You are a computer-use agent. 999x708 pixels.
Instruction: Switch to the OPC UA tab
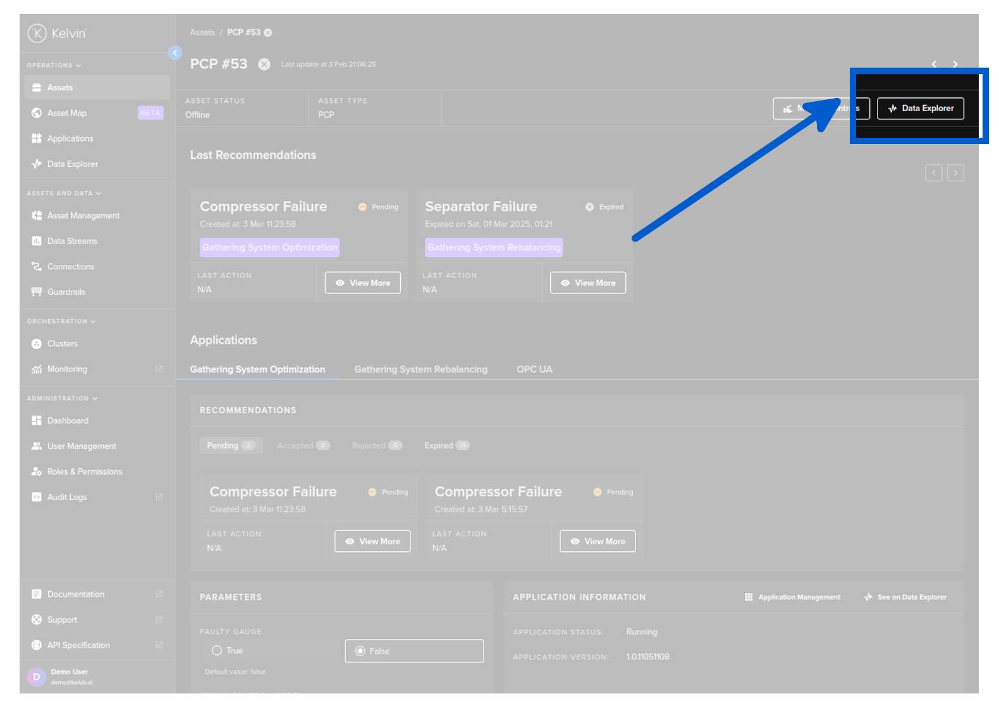tap(534, 369)
